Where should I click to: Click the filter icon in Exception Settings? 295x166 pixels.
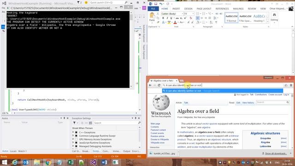74,123
